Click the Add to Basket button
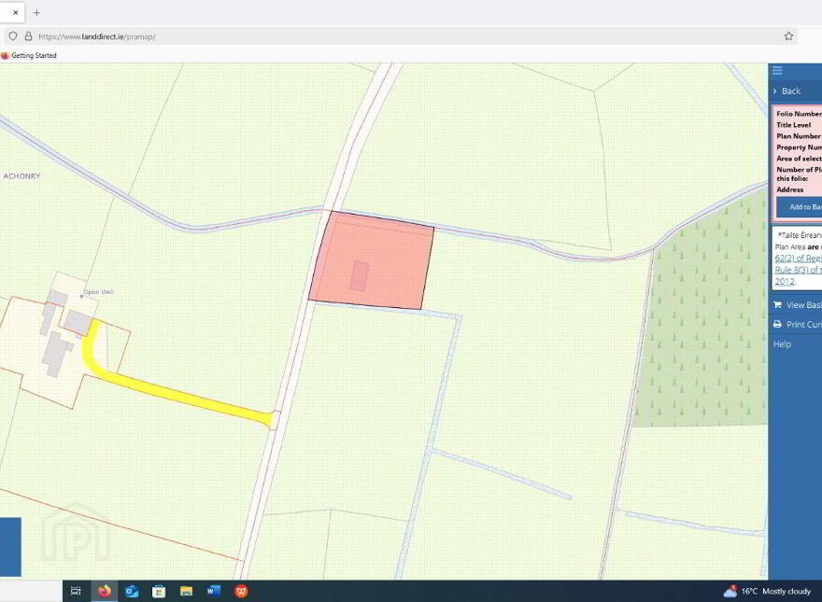 [799, 207]
